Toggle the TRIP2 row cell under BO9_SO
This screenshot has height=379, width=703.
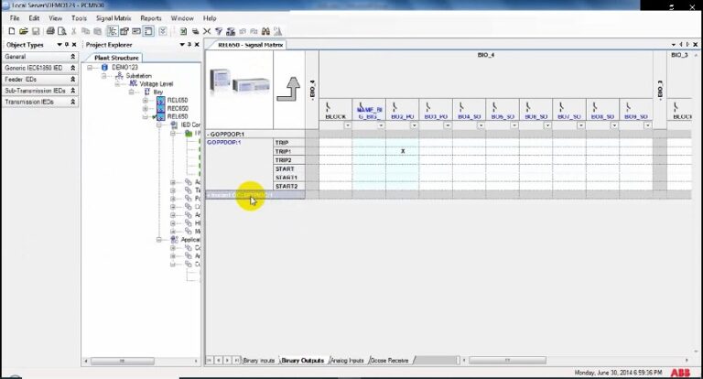click(x=636, y=160)
